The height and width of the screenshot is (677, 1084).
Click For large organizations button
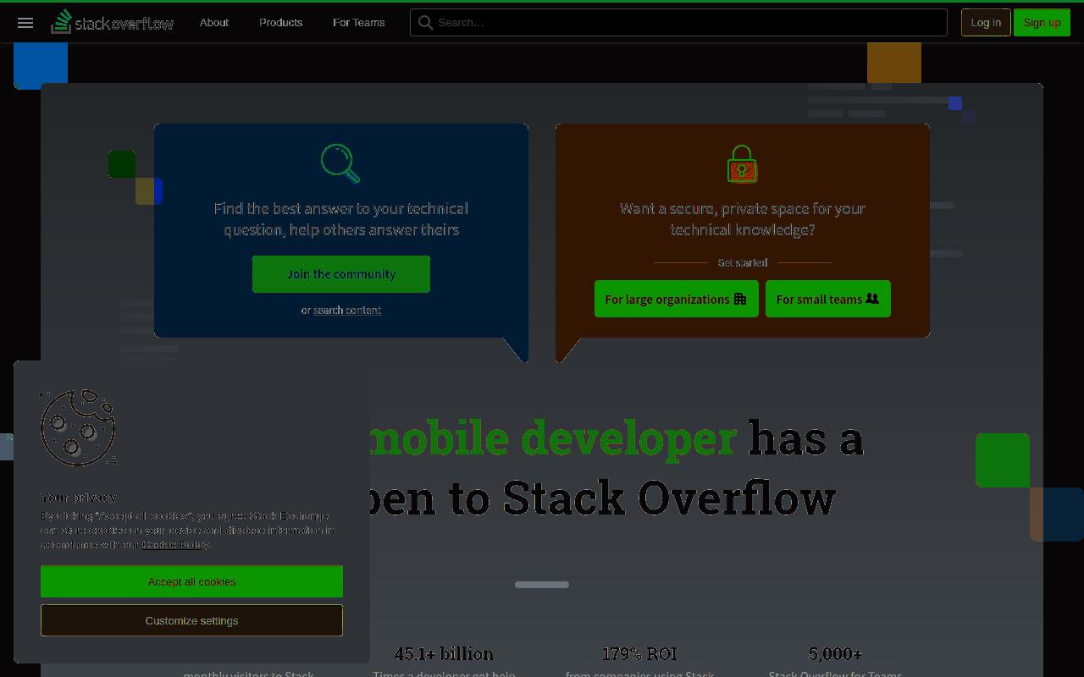[x=676, y=299]
